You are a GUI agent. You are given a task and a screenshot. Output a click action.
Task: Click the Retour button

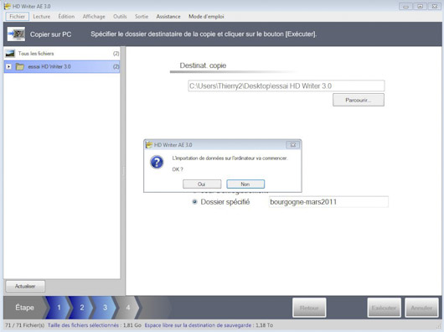pyautogui.click(x=309, y=308)
